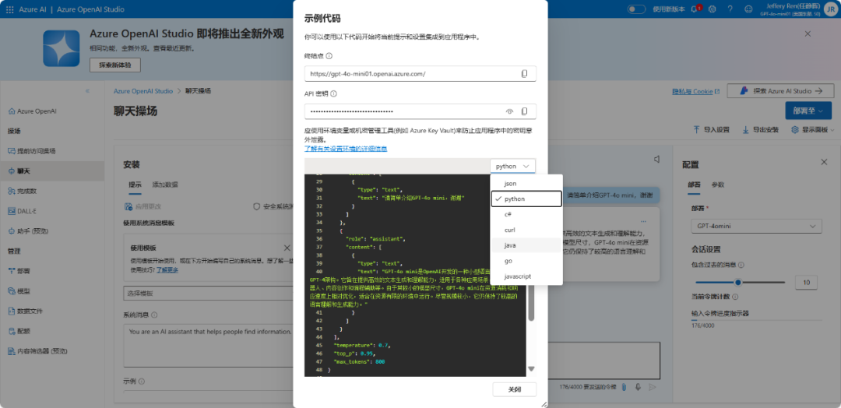Viewport: 841px width, 408px height.
Task: Copy the endpoint URL with copy icon
Action: point(524,74)
